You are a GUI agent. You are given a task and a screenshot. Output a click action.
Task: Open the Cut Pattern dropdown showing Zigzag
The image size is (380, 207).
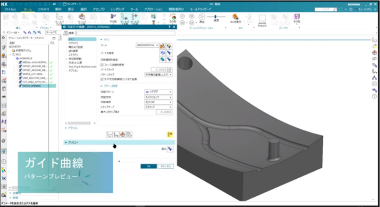click(x=158, y=92)
